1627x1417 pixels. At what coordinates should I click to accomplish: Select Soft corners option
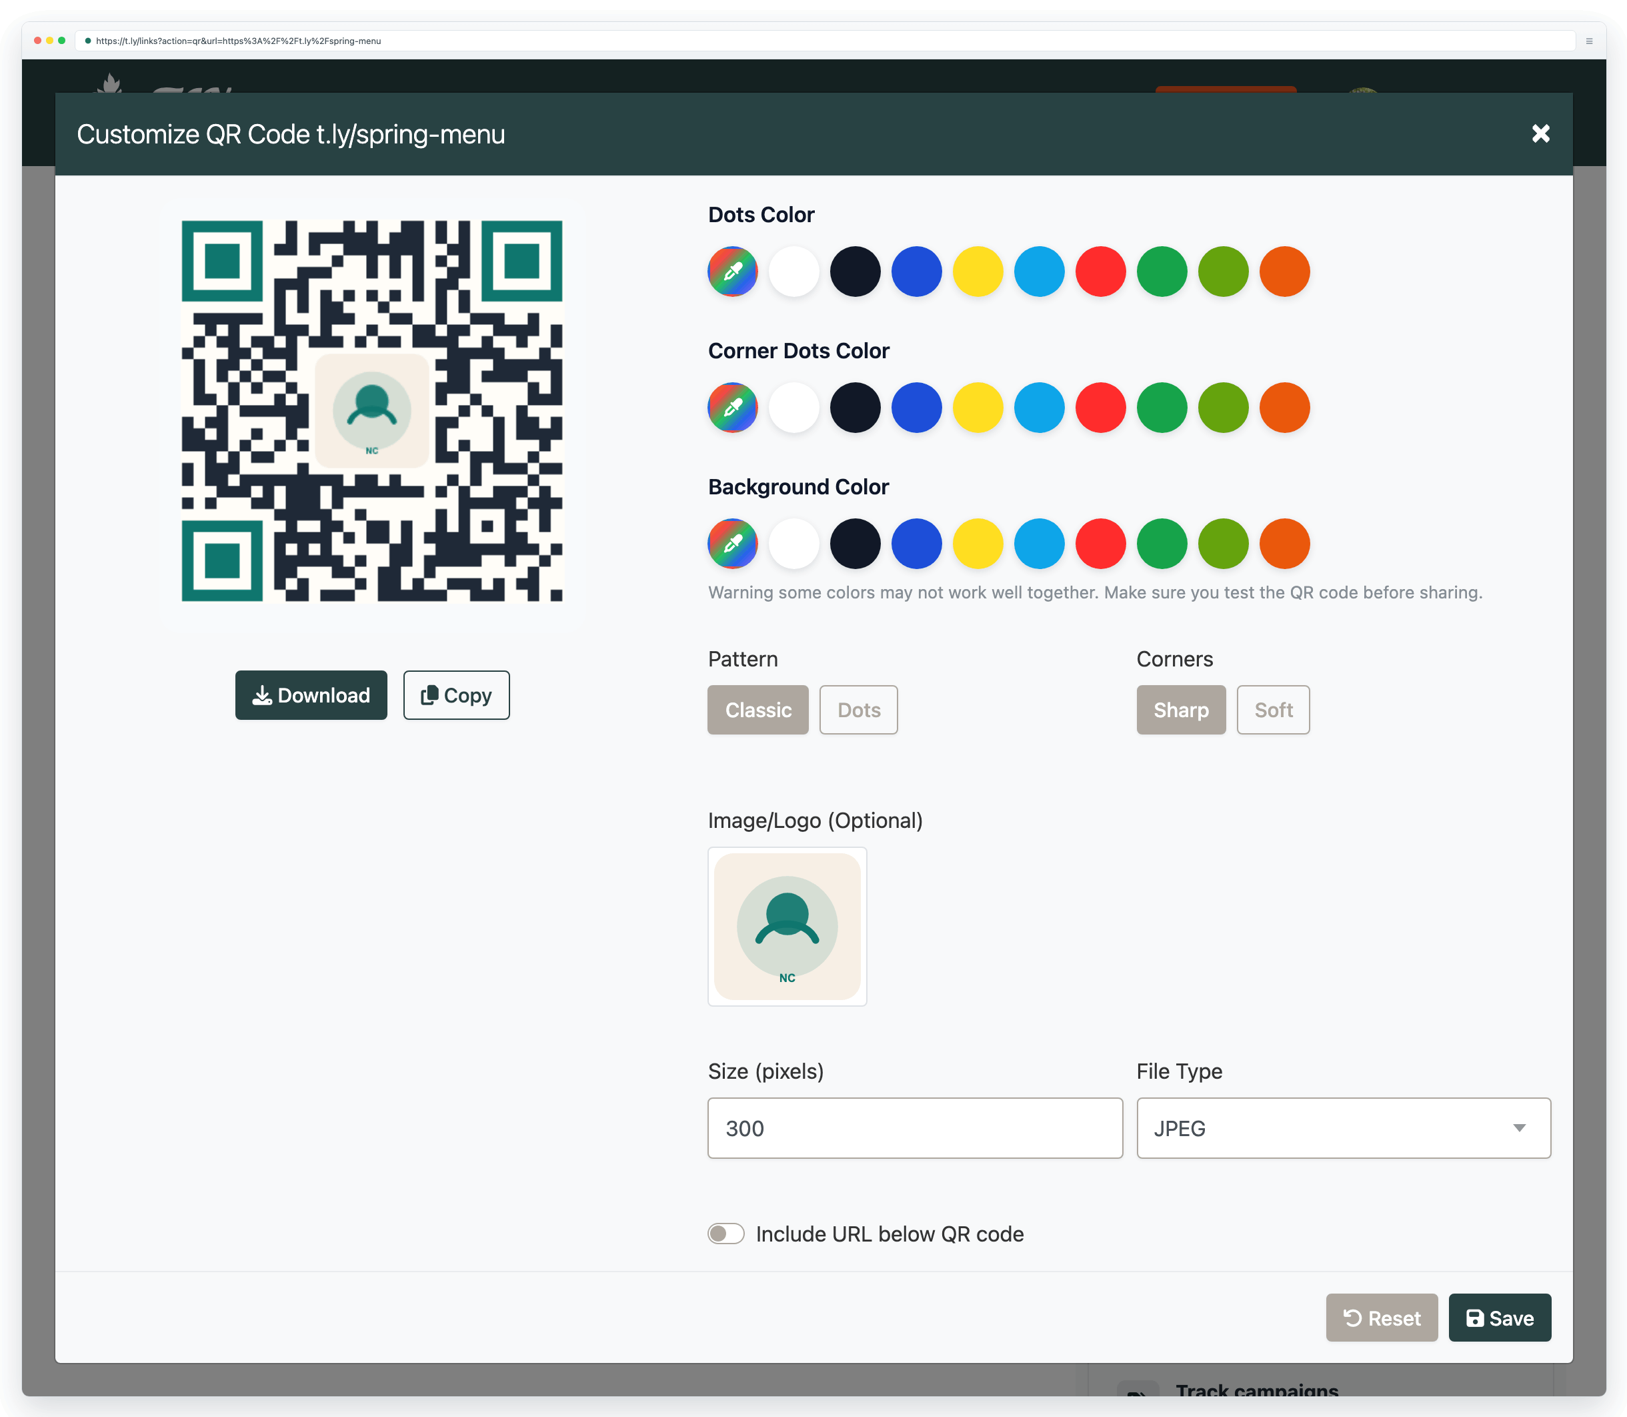1274,709
